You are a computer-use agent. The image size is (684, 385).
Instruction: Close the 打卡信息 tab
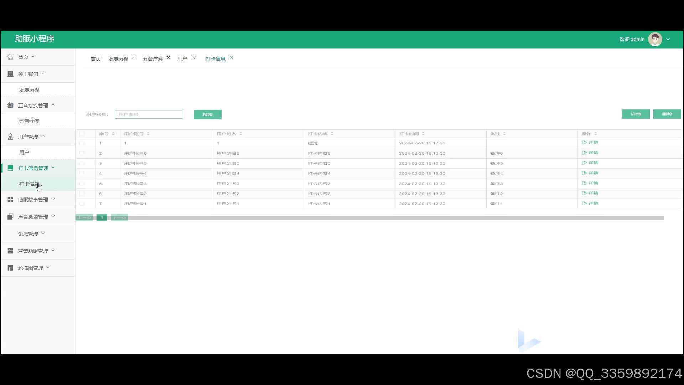point(231,57)
